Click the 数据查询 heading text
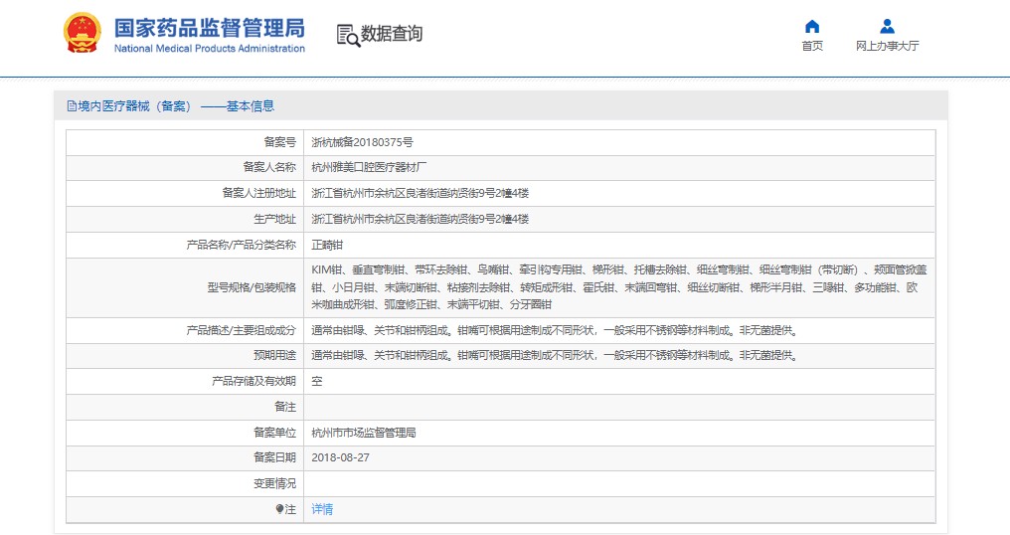 [392, 34]
